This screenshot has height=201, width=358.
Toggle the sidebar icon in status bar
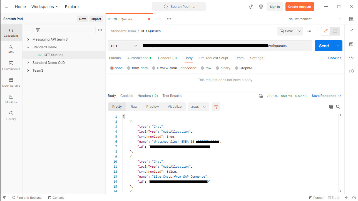tap(5, 198)
